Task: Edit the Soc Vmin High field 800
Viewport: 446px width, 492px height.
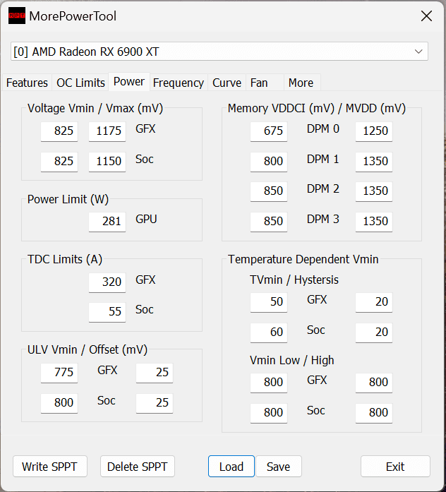Action: coord(374,413)
